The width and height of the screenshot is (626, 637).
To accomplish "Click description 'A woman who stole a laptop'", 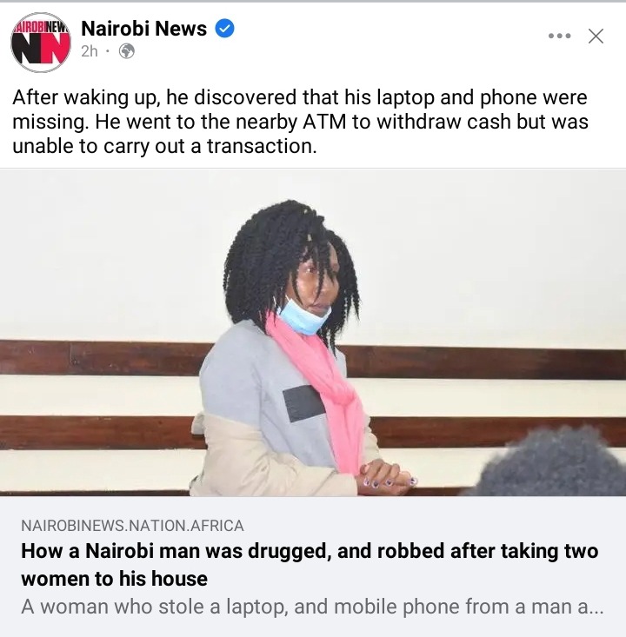I will click(312, 607).
